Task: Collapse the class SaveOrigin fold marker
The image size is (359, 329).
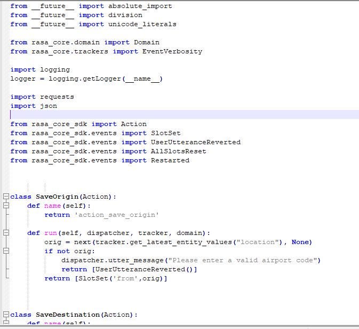Action: [6, 197]
